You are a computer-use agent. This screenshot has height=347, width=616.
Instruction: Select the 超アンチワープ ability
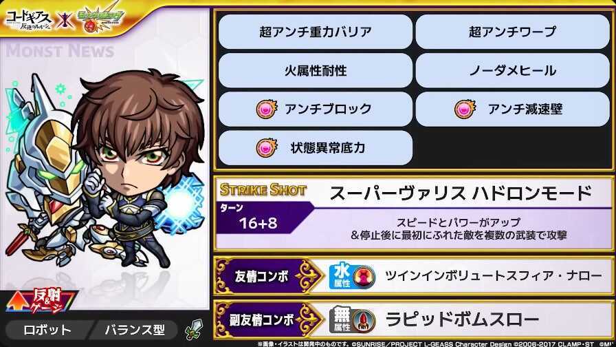click(x=513, y=32)
